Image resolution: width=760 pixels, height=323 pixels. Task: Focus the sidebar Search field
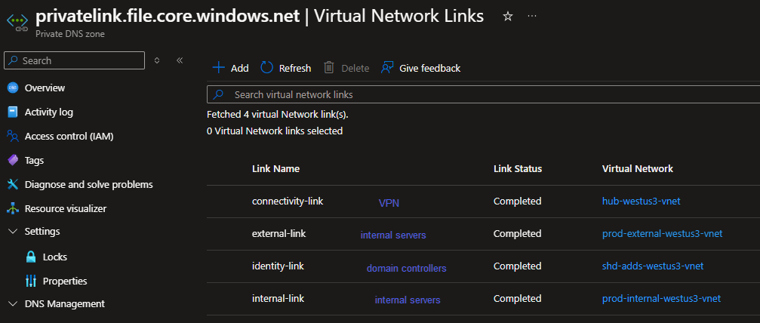[x=74, y=60]
